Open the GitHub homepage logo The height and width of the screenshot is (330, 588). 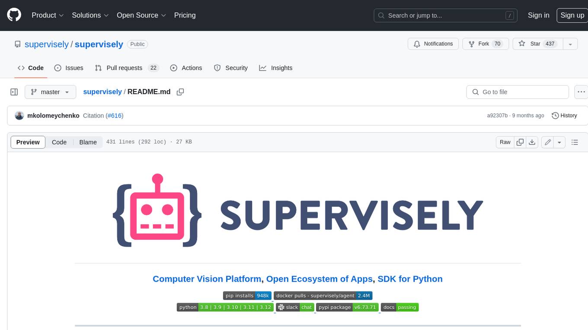[14, 15]
